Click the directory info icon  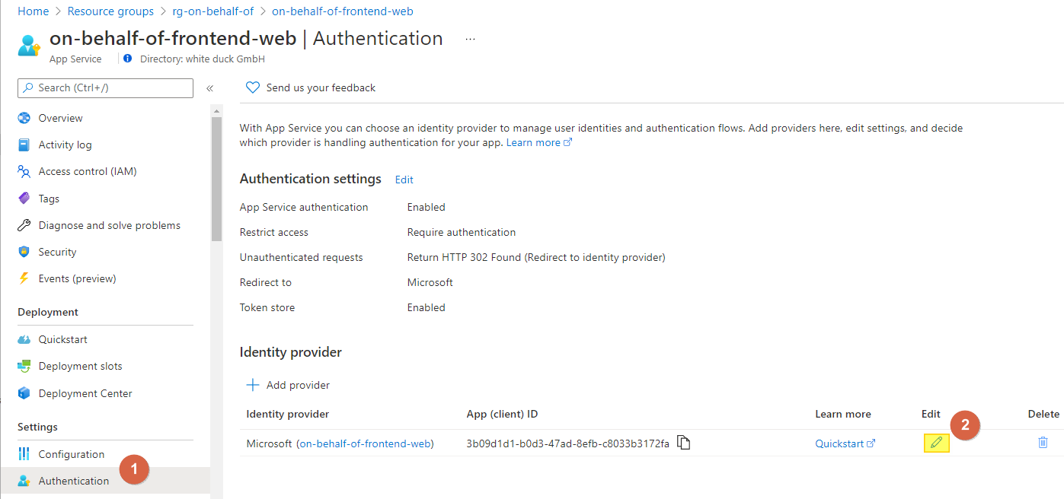coord(127,59)
